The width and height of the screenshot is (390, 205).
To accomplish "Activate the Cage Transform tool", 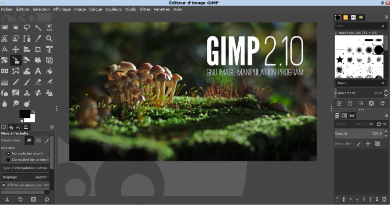I will pyautogui.click(x=15, y=71).
